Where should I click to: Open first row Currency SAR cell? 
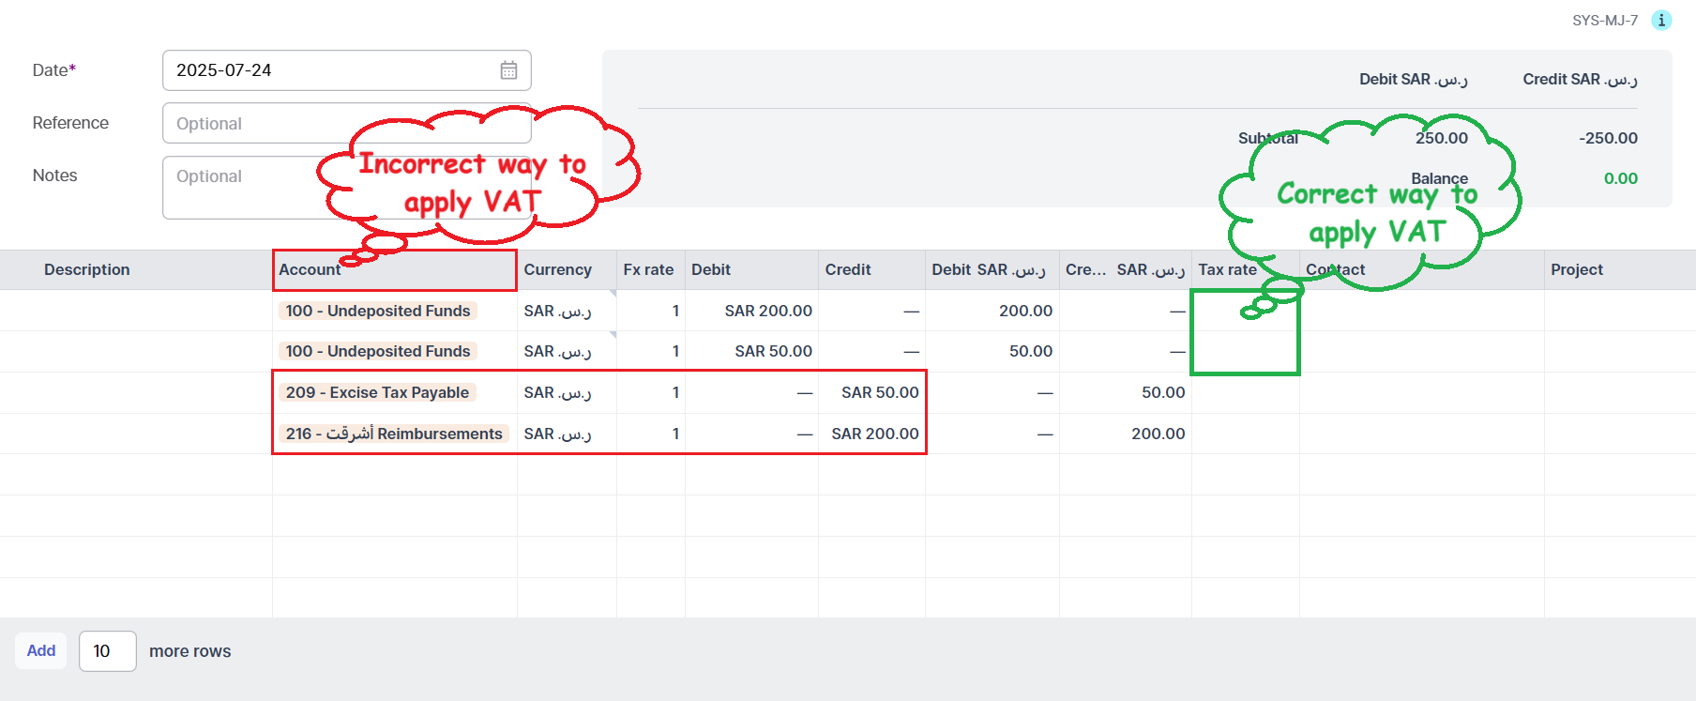pyautogui.click(x=557, y=311)
